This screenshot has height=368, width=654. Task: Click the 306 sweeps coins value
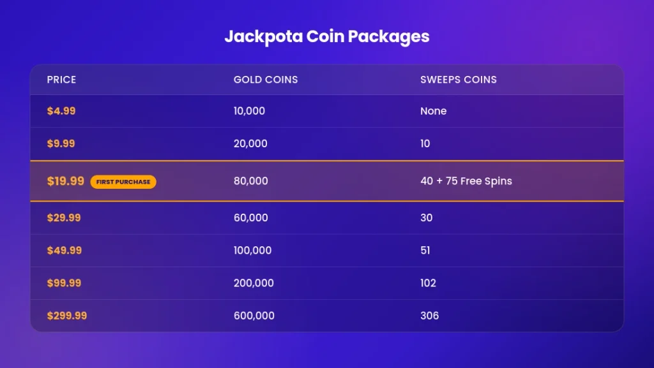[429, 316]
